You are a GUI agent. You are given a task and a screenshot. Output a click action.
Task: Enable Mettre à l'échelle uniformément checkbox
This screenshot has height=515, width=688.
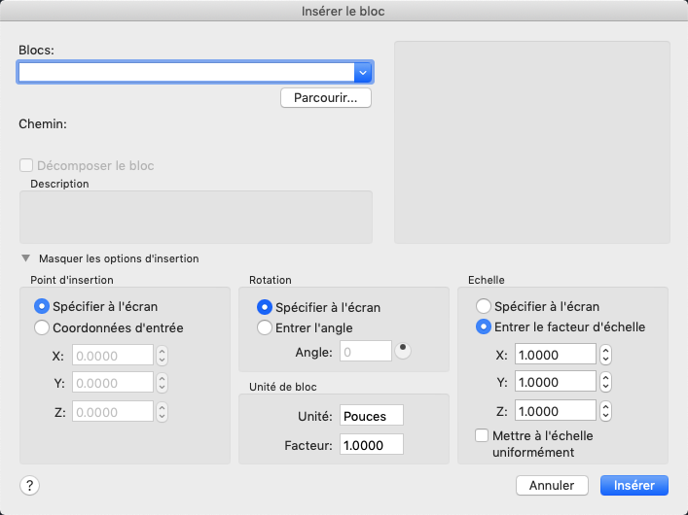pos(482,436)
